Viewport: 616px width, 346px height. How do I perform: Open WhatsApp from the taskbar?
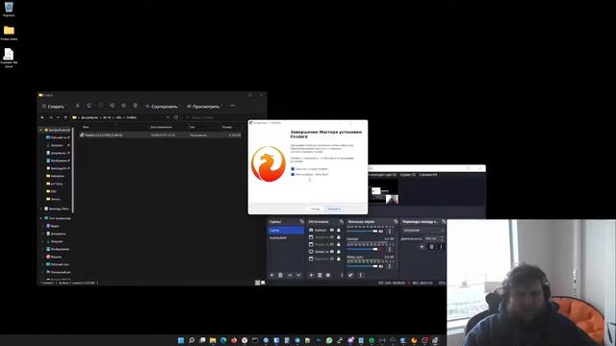[x=329, y=340]
